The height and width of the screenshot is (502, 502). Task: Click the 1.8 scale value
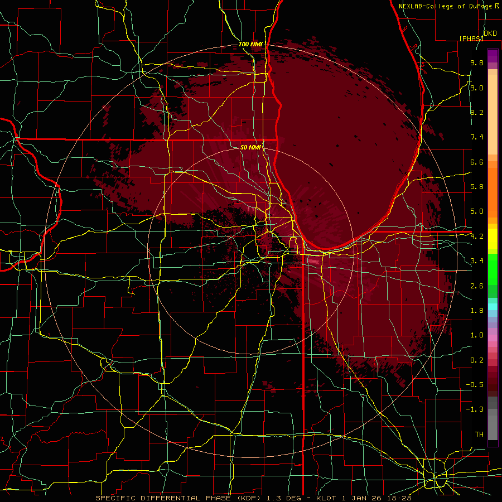click(x=477, y=311)
